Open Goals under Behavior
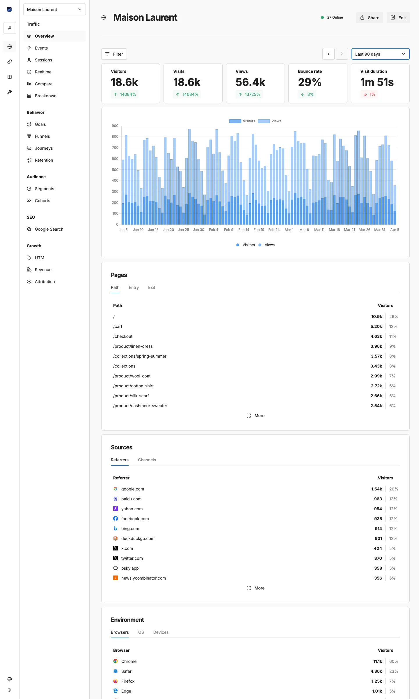Image resolution: width=419 pixels, height=699 pixels. [54, 124]
